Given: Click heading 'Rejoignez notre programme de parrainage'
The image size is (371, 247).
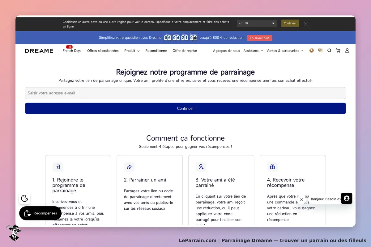Looking at the screenshot, I should pos(185,72).
